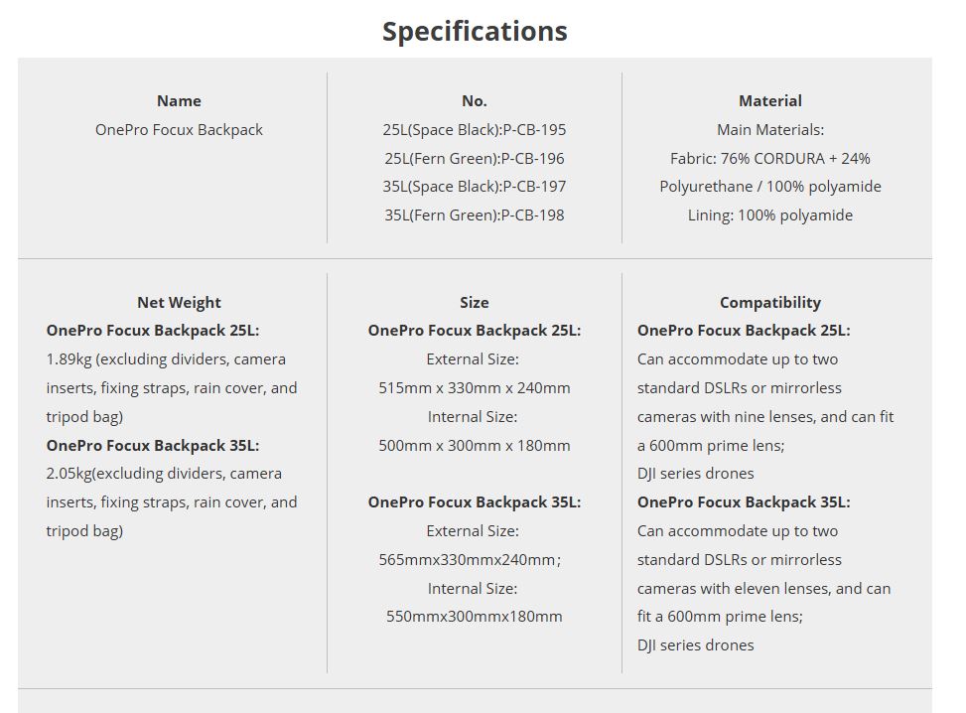The width and height of the screenshot is (966, 713).
Task: Click 25L Space Black model number P-CB-195
Action: [475, 129]
